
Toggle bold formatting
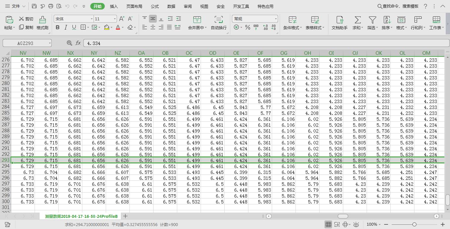point(58,28)
